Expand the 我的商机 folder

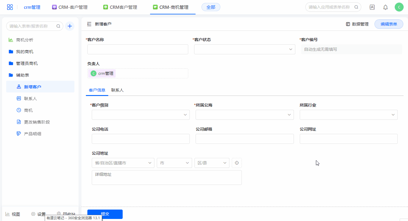[25, 52]
